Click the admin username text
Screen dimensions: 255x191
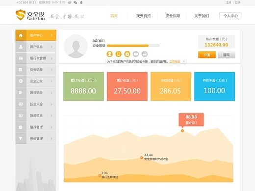click(99, 40)
